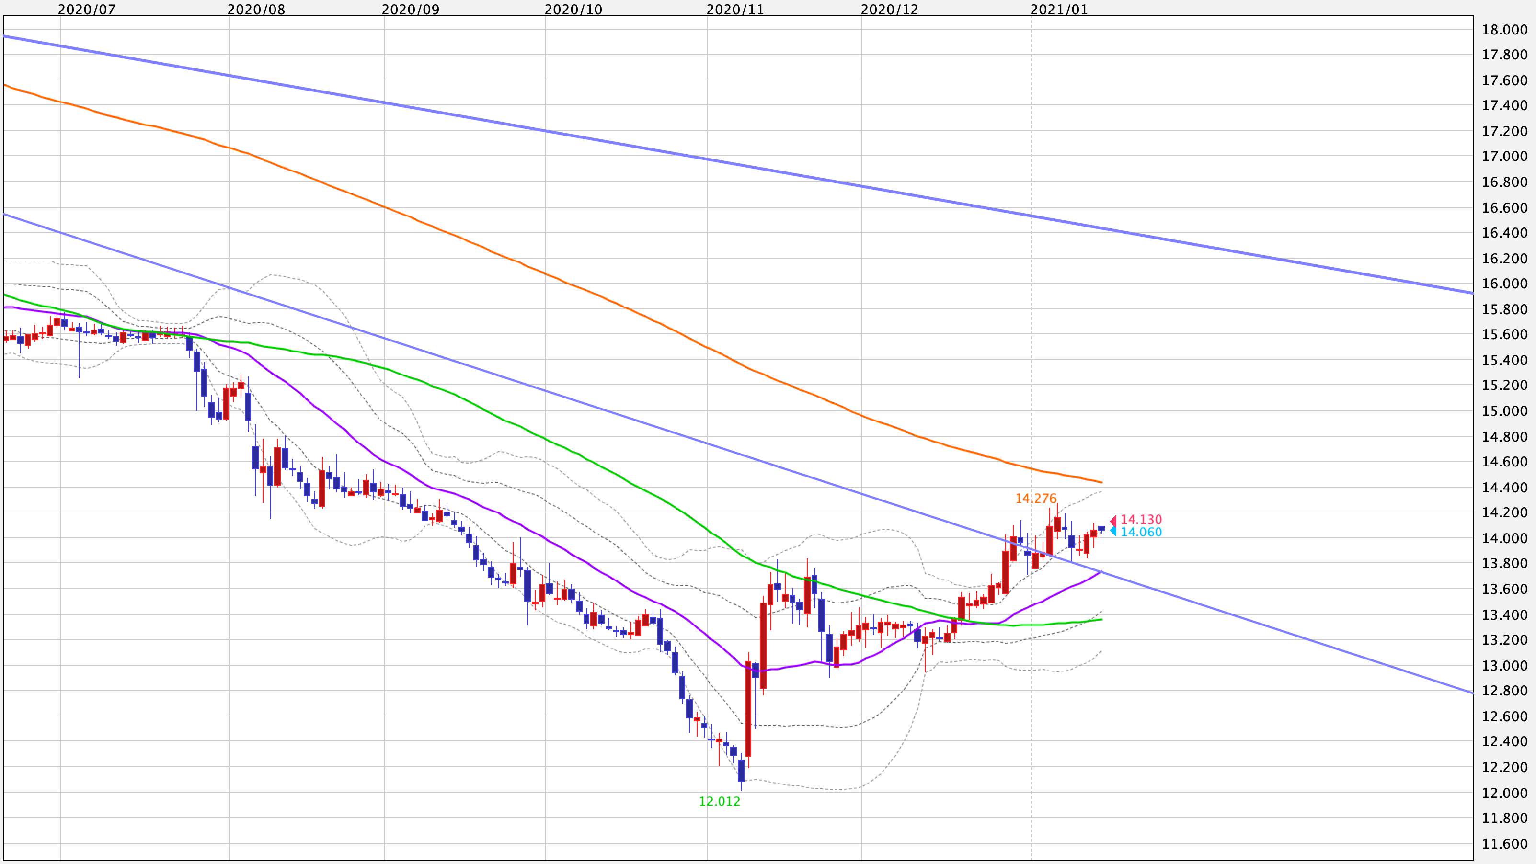Click the 12.000 price axis label

point(1505,793)
